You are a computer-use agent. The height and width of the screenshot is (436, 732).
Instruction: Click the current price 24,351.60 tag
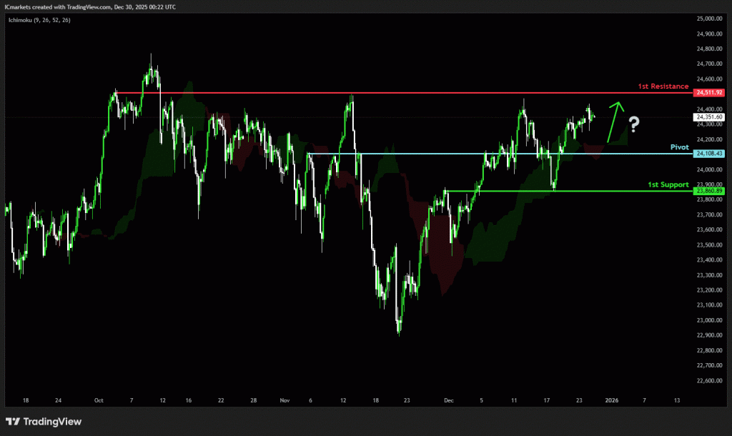(708, 117)
